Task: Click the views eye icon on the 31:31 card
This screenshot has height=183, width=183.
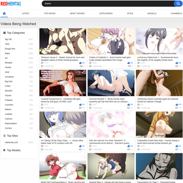Action: 81,66
